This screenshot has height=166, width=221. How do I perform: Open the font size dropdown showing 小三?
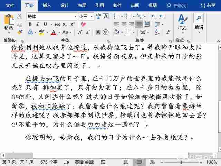pos(91,17)
